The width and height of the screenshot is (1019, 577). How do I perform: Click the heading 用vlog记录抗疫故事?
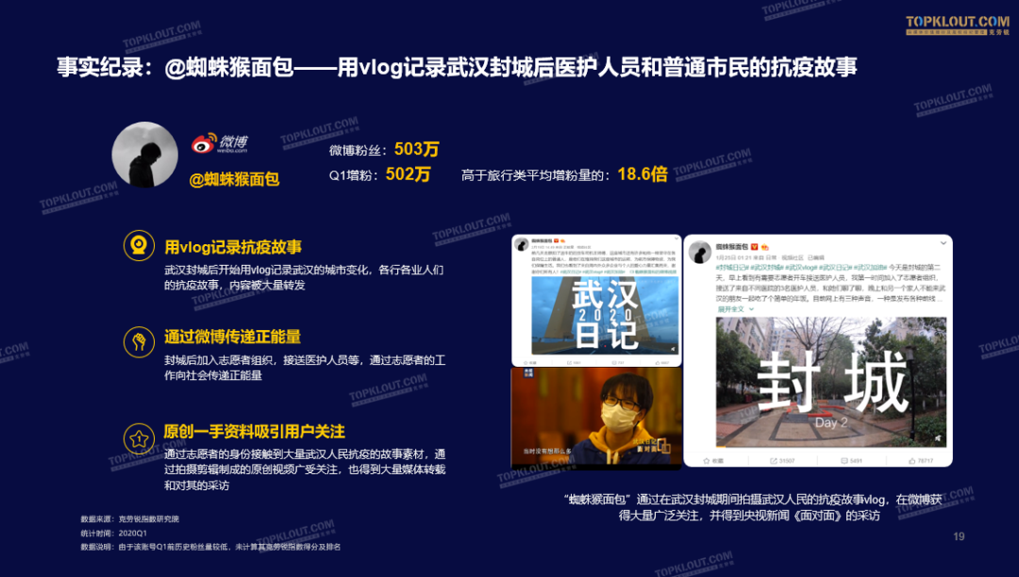[x=233, y=247]
